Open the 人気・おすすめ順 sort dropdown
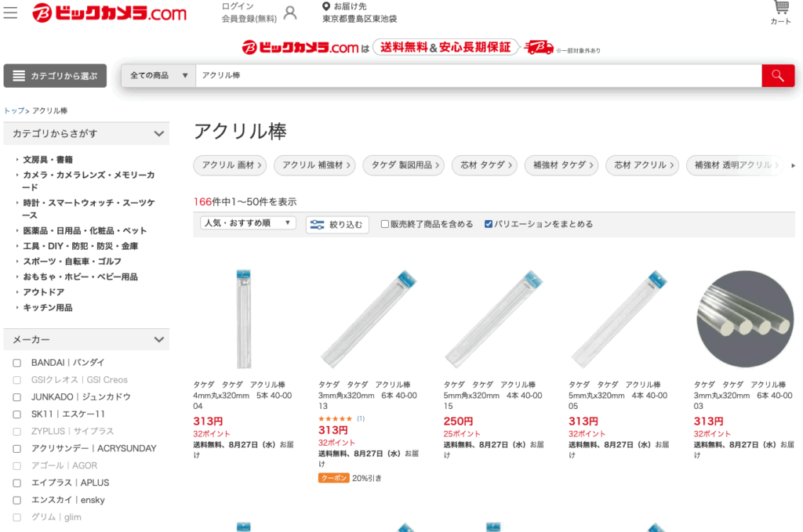 [x=248, y=223]
